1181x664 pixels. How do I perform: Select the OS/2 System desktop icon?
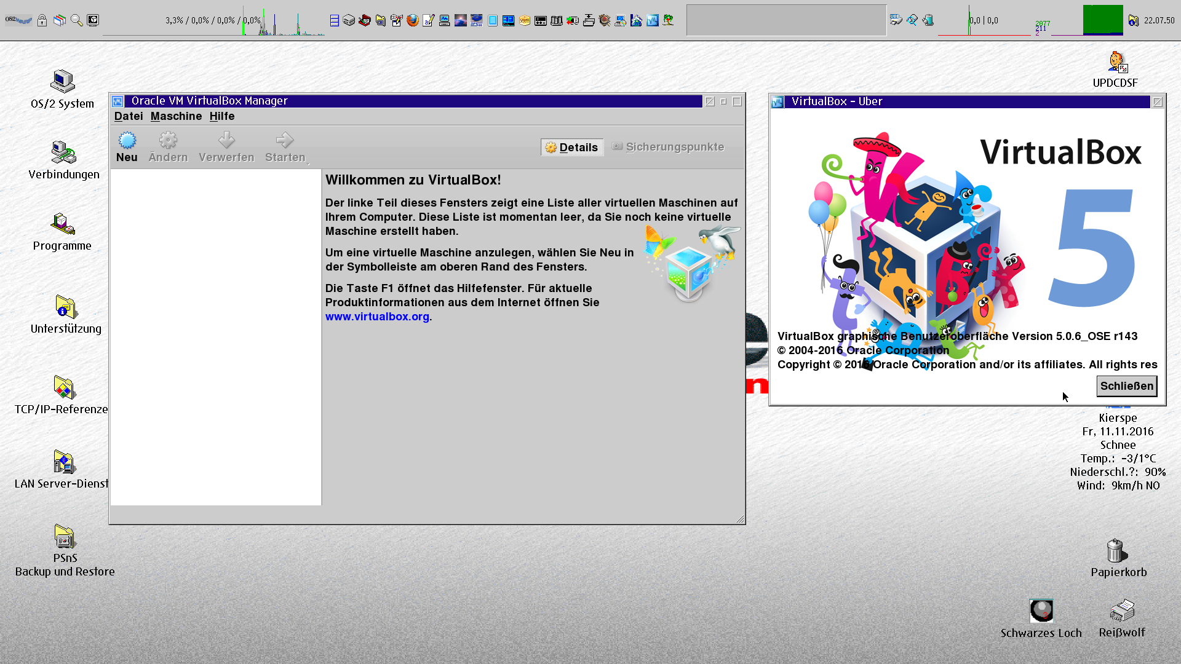click(x=62, y=89)
